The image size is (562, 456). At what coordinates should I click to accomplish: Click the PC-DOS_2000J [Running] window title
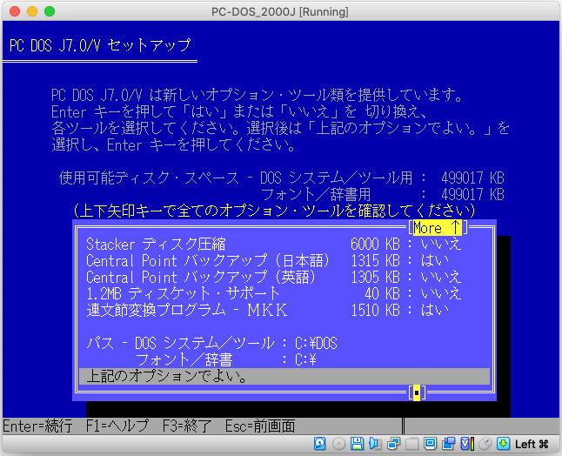(x=280, y=12)
